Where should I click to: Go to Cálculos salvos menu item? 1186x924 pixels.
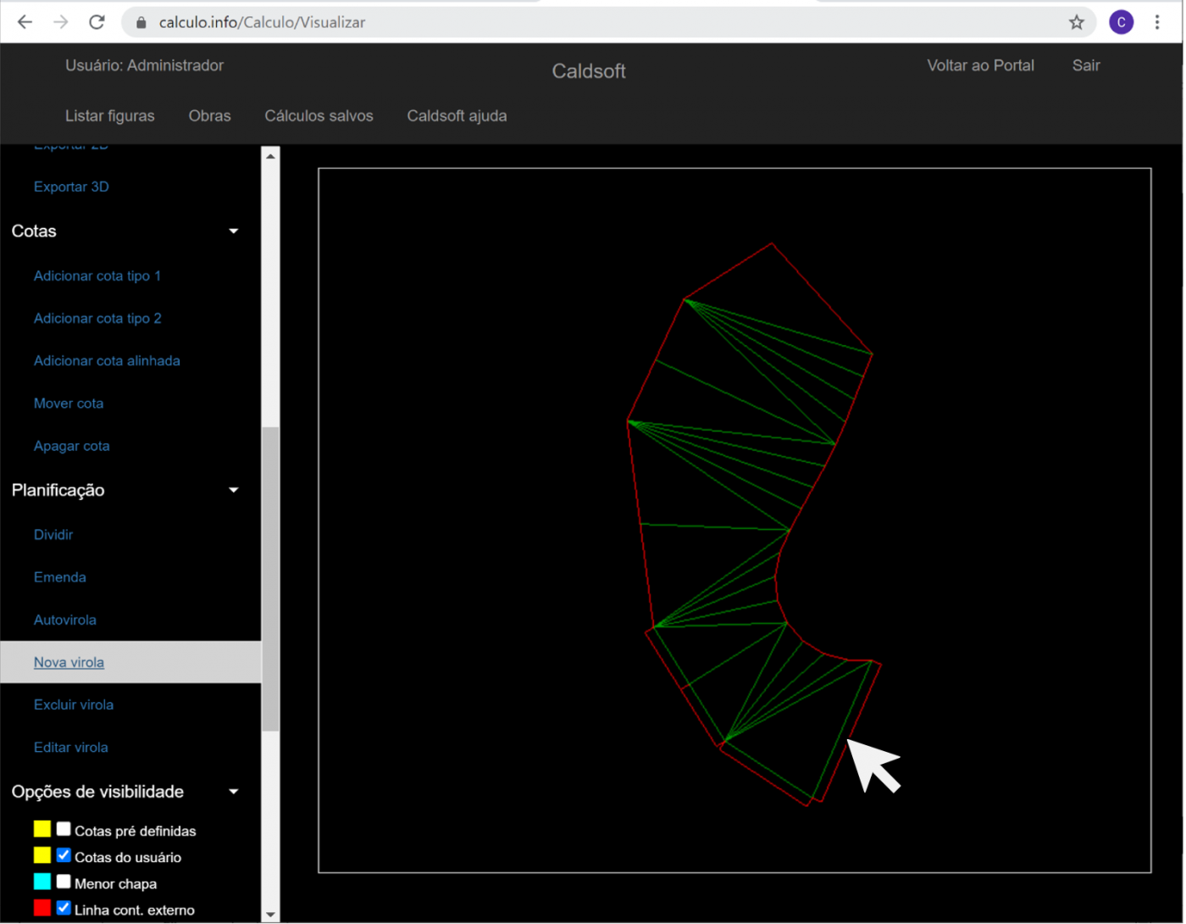click(x=319, y=116)
